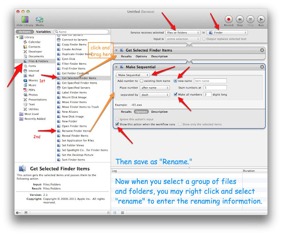
Task: Switch to the Variables tab
Action: 43,32
